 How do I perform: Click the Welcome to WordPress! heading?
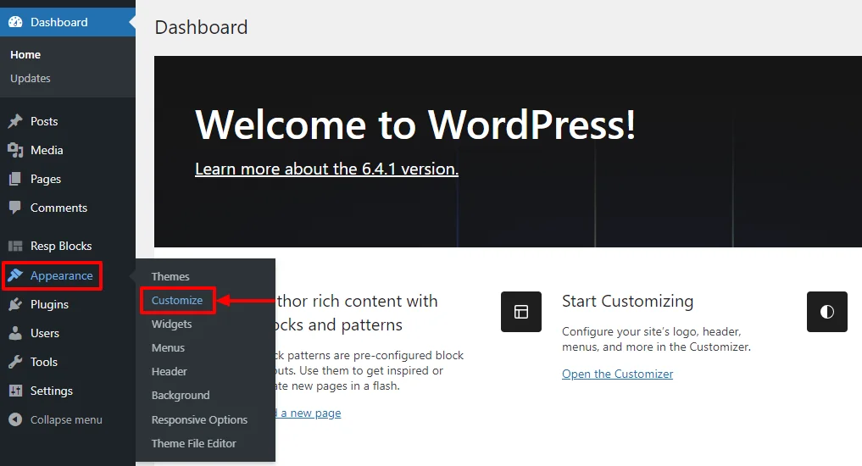coord(415,125)
